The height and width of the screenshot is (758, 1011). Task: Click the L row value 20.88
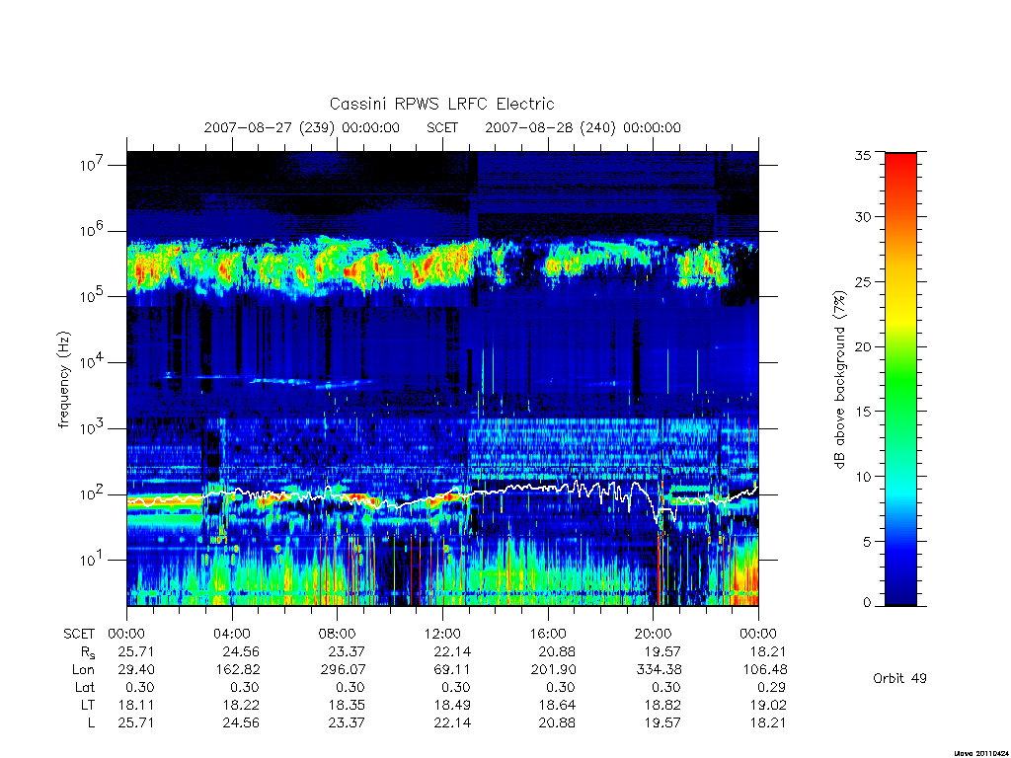coord(557,722)
